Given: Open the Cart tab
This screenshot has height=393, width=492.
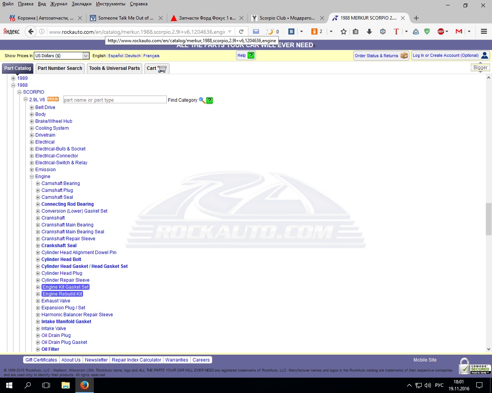Looking at the screenshot, I should click(156, 68).
